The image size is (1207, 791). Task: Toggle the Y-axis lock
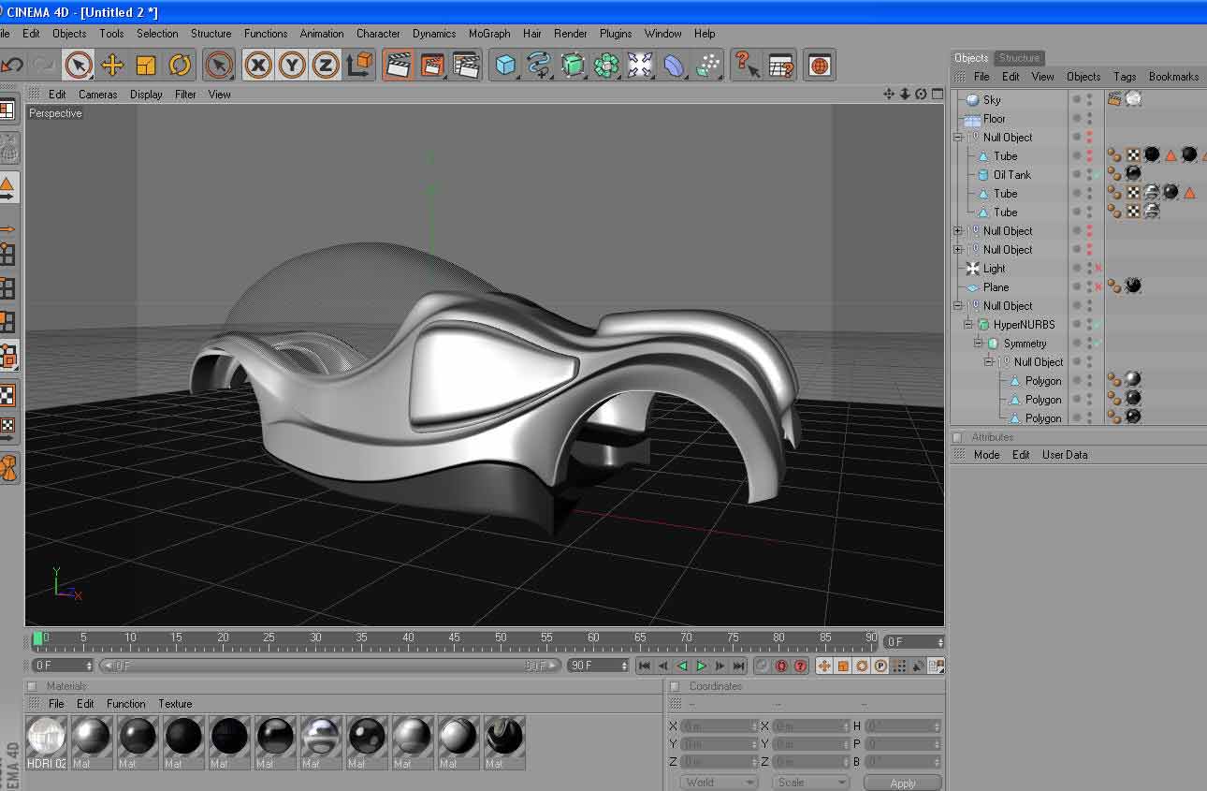pyautogui.click(x=292, y=65)
